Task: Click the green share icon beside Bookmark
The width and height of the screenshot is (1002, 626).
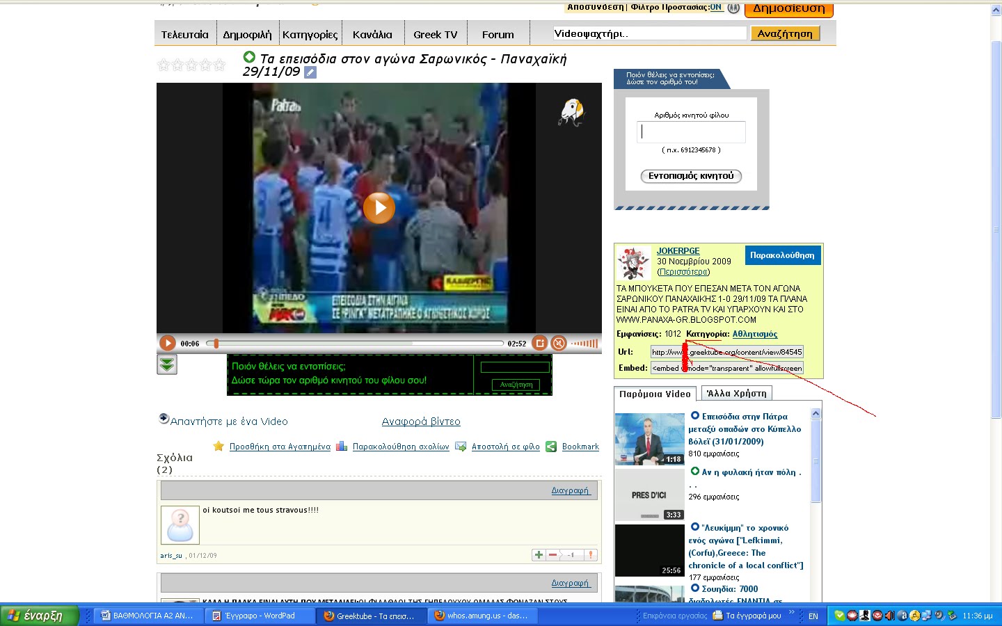Action: click(x=551, y=447)
